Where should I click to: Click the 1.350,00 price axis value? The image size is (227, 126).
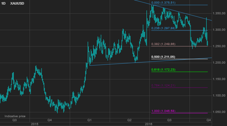pyautogui.click(x=219, y=13)
